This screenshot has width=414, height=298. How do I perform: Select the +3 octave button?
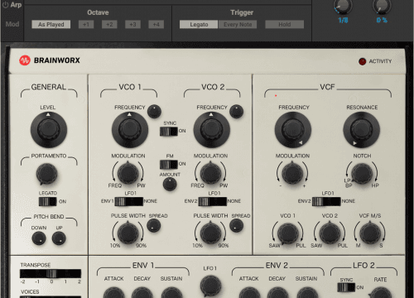click(x=132, y=24)
